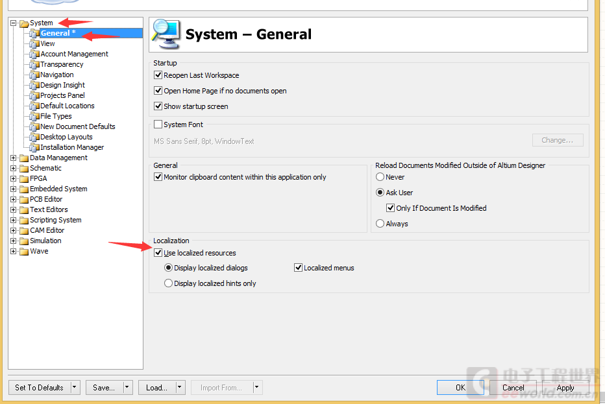This screenshot has height=404, width=605.
Task: Expand the Schematic tree node
Action: coord(14,169)
